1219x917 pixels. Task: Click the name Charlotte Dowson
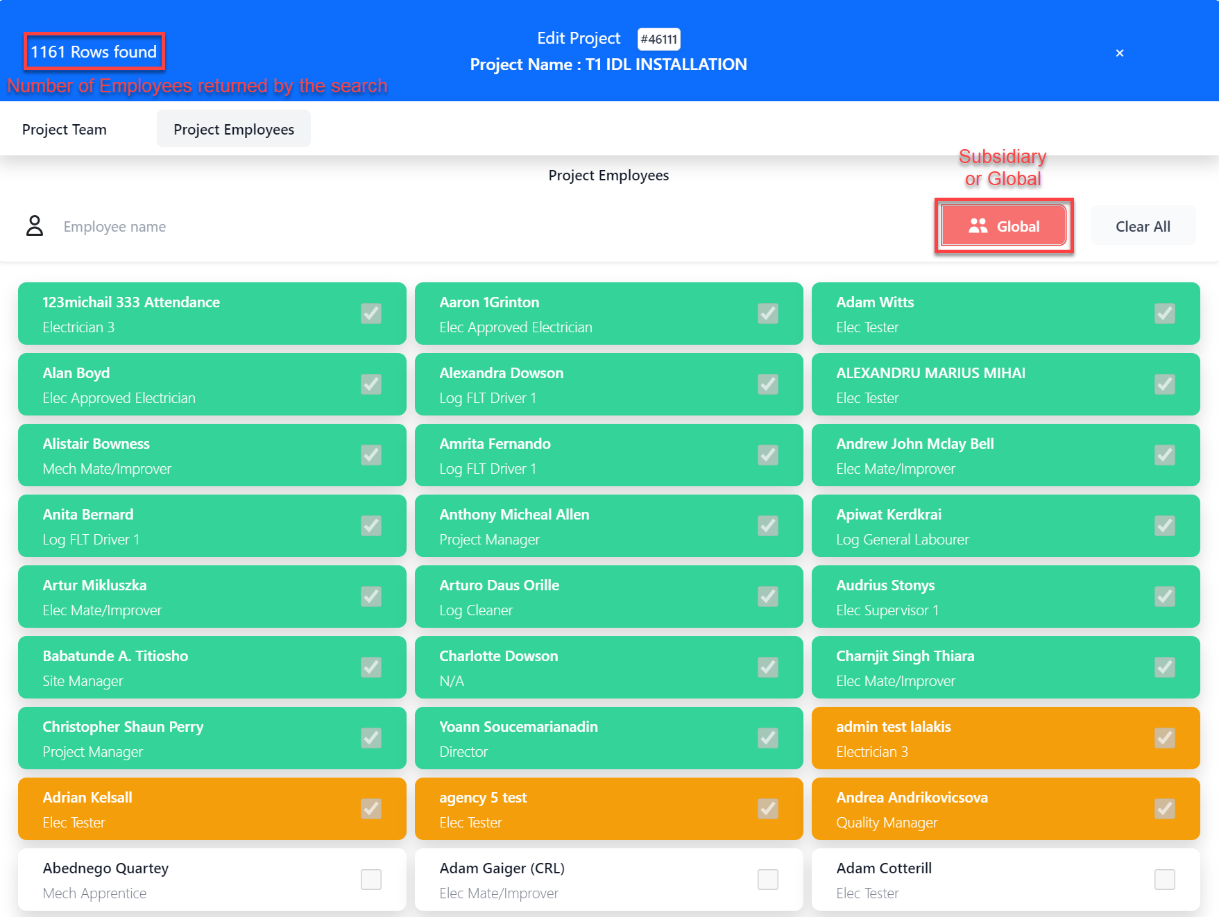click(x=499, y=656)
